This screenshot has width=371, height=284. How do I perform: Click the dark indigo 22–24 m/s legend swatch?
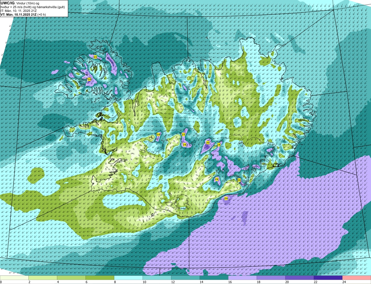328,278
